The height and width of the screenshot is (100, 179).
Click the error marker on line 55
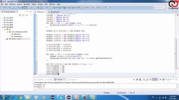point(35,74)
